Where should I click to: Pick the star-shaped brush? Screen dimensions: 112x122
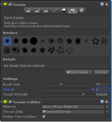coord(95,41)
